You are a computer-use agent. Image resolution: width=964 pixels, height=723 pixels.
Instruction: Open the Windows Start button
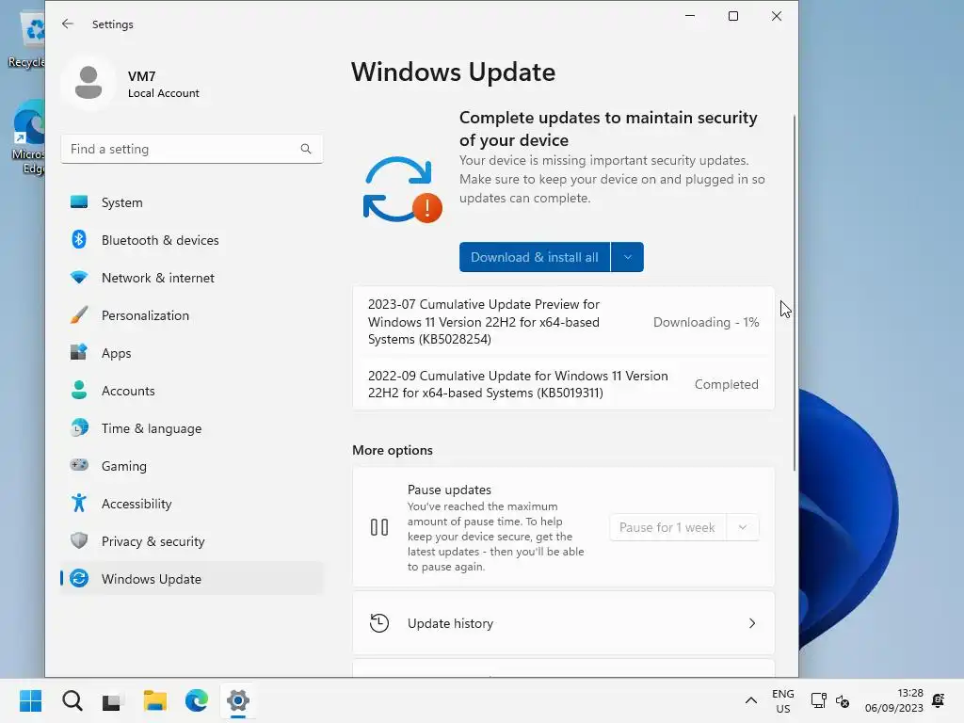pos(30,700)
